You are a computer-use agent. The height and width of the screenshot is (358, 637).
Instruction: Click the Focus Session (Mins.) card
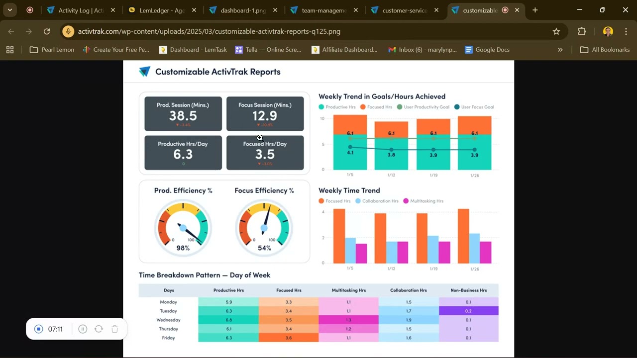click(x=265, y=114)
